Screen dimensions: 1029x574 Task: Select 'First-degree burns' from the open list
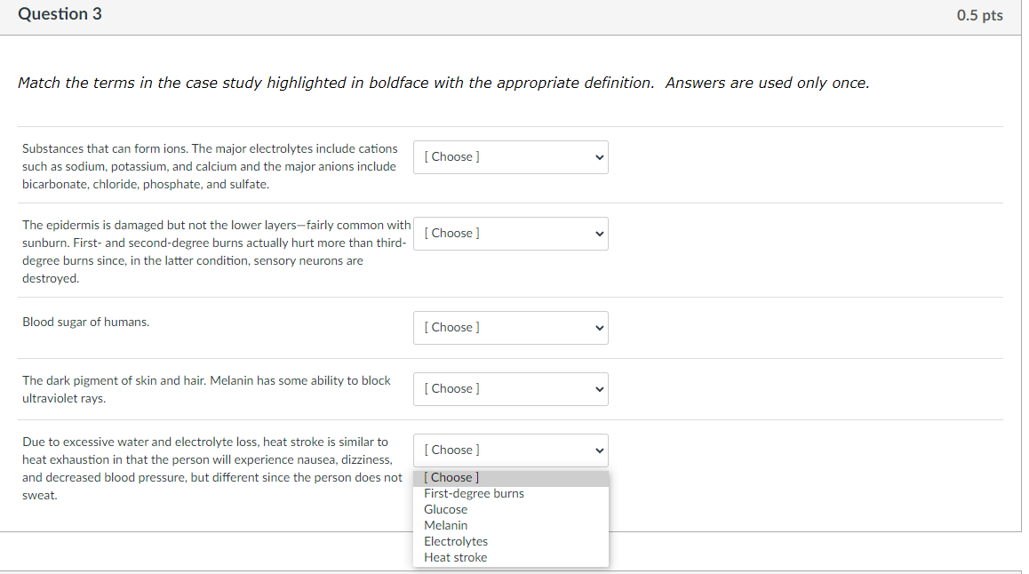coord(511,494)
